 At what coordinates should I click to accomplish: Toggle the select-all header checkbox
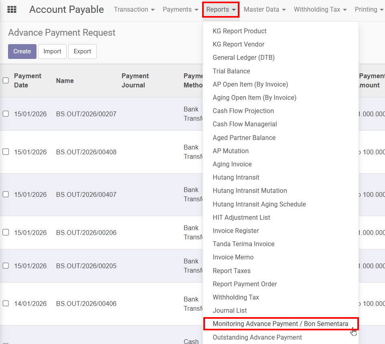pyautogui.click(x=6, y=81)
